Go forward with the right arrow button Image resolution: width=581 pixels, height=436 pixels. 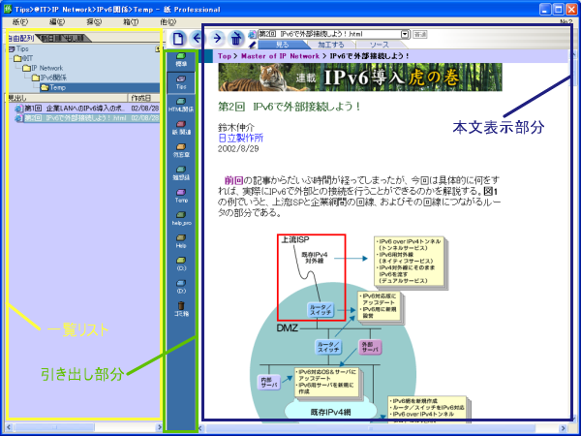[x=218, y=39]
